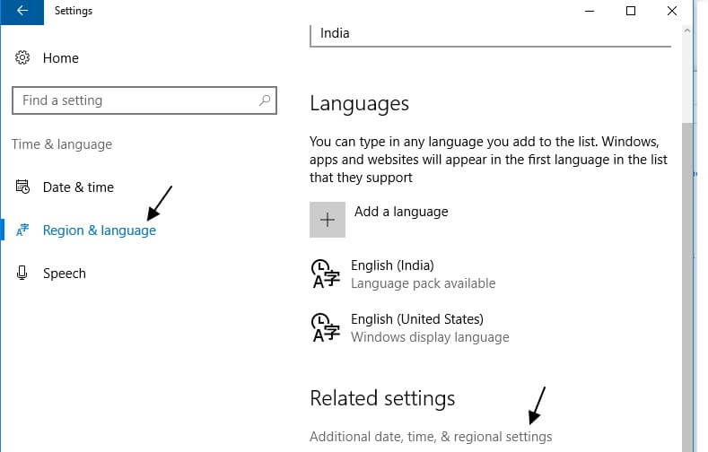708x452 pixels.
Task: Go to the Speech settings page
Action: click(64, 274)
